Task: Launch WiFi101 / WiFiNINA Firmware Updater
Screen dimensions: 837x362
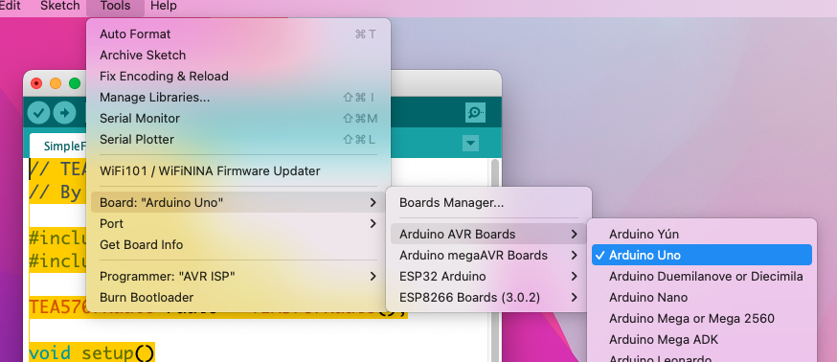Action: pyautogui.click(x=238, y=170)
